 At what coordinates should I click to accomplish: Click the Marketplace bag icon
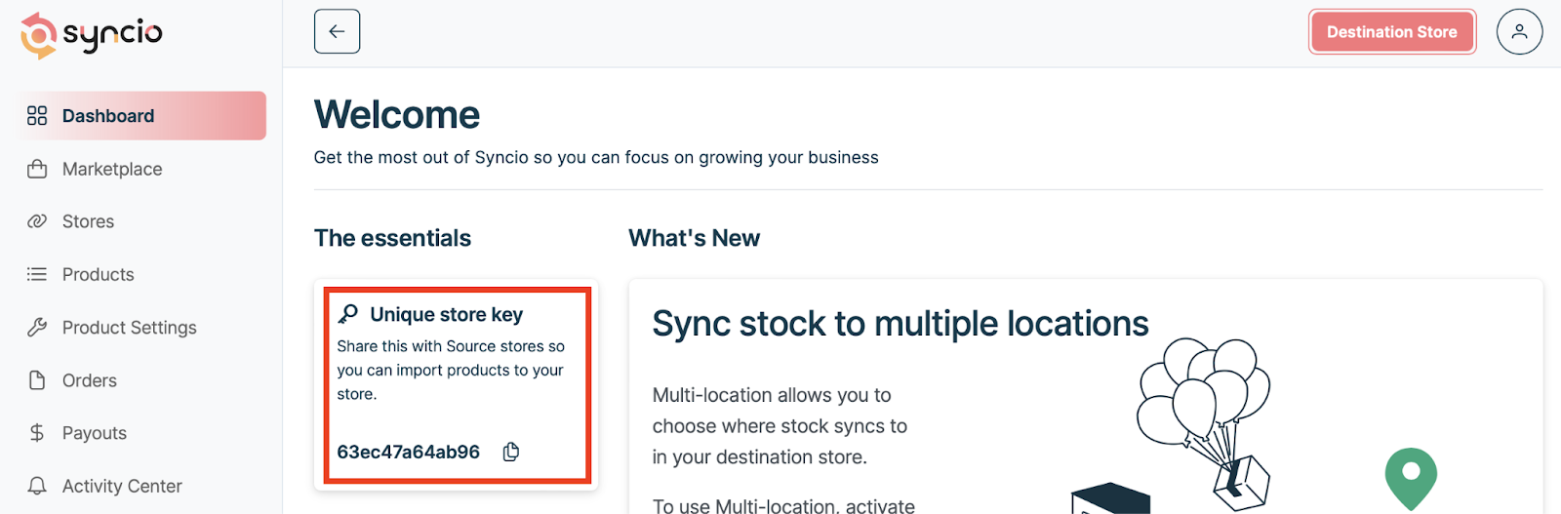[37, 169]
